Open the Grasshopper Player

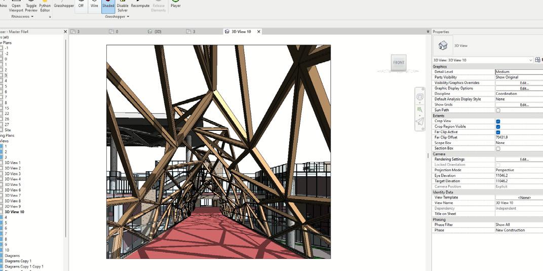tap(176, 5)
